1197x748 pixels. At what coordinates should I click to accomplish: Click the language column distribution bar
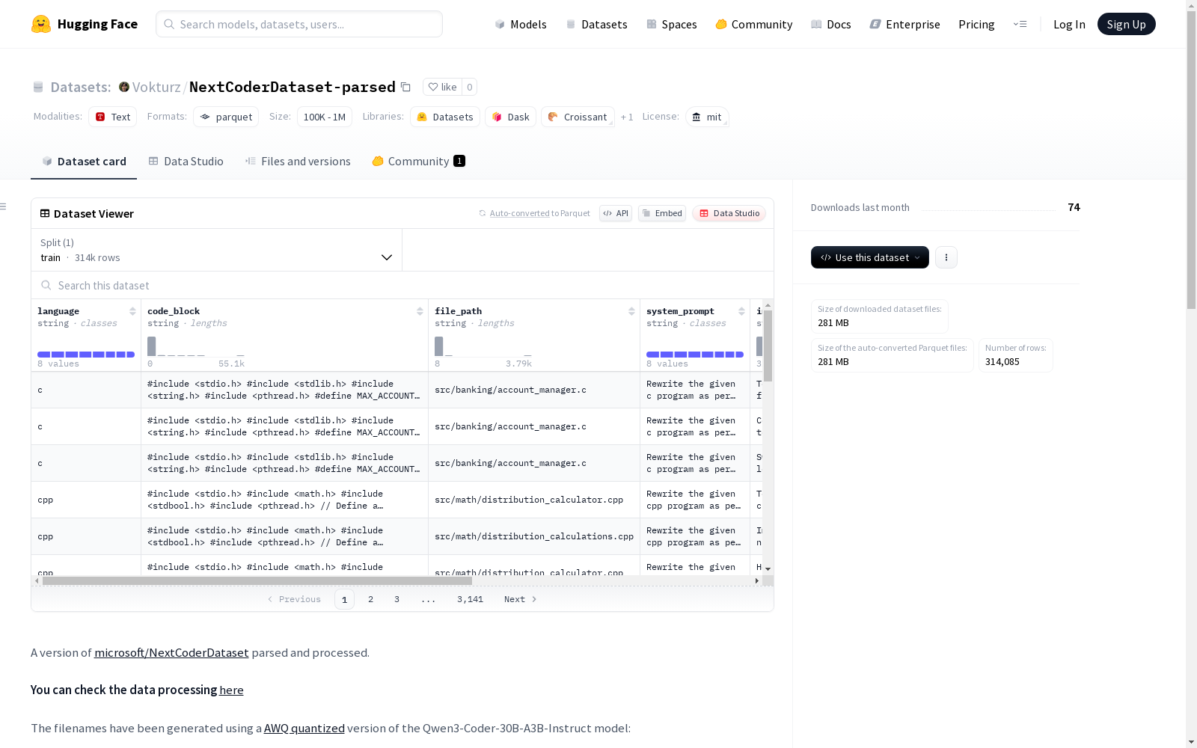(86, 355)
